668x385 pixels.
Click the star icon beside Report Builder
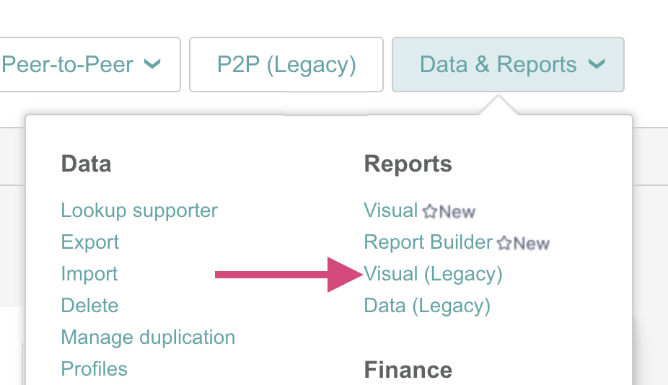click(504, 243)
